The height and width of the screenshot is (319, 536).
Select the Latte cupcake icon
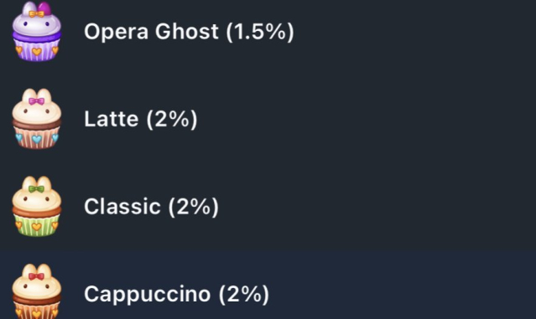point(37,119)
